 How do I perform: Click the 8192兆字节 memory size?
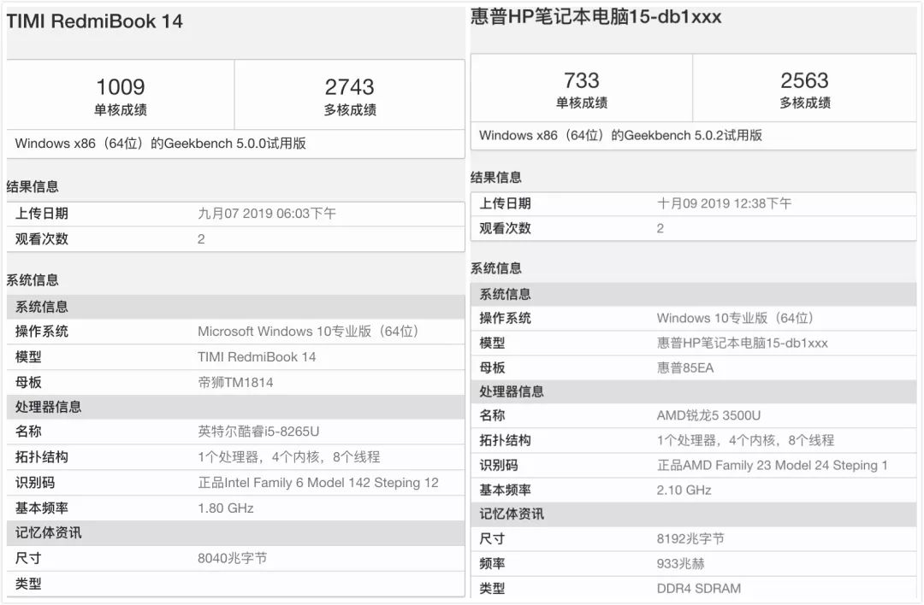690,538
